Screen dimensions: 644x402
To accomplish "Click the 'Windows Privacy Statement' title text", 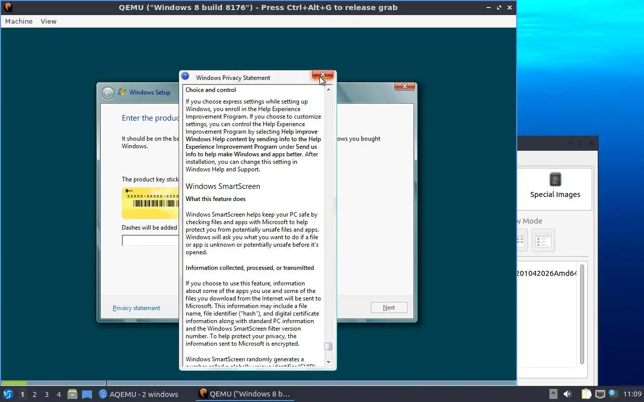I will 233,78.
